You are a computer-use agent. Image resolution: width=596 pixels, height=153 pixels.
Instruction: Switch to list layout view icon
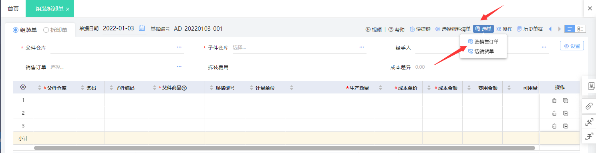(x=570, y=29)
